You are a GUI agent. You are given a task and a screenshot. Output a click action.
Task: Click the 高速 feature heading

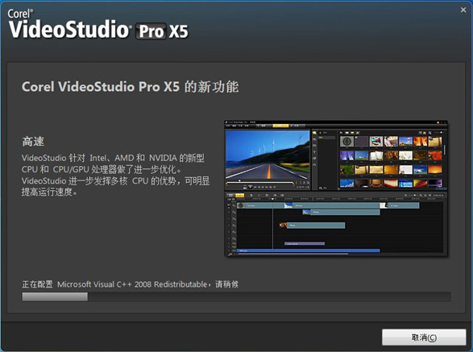[x=33, y=141]
